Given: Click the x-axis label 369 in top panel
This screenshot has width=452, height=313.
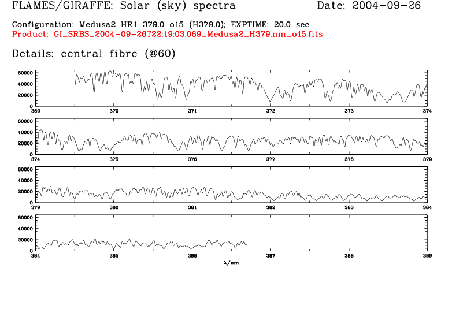Looking at the screenshot, I should [35, 111].
